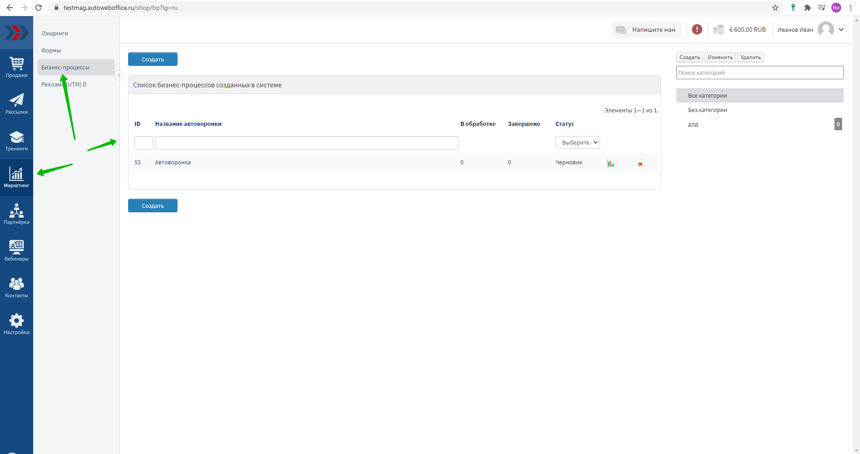Viewport: 860px width, 454px height.
Task: Delete Автоворонка using the red cross icon
Action: [x=640, y=164]
